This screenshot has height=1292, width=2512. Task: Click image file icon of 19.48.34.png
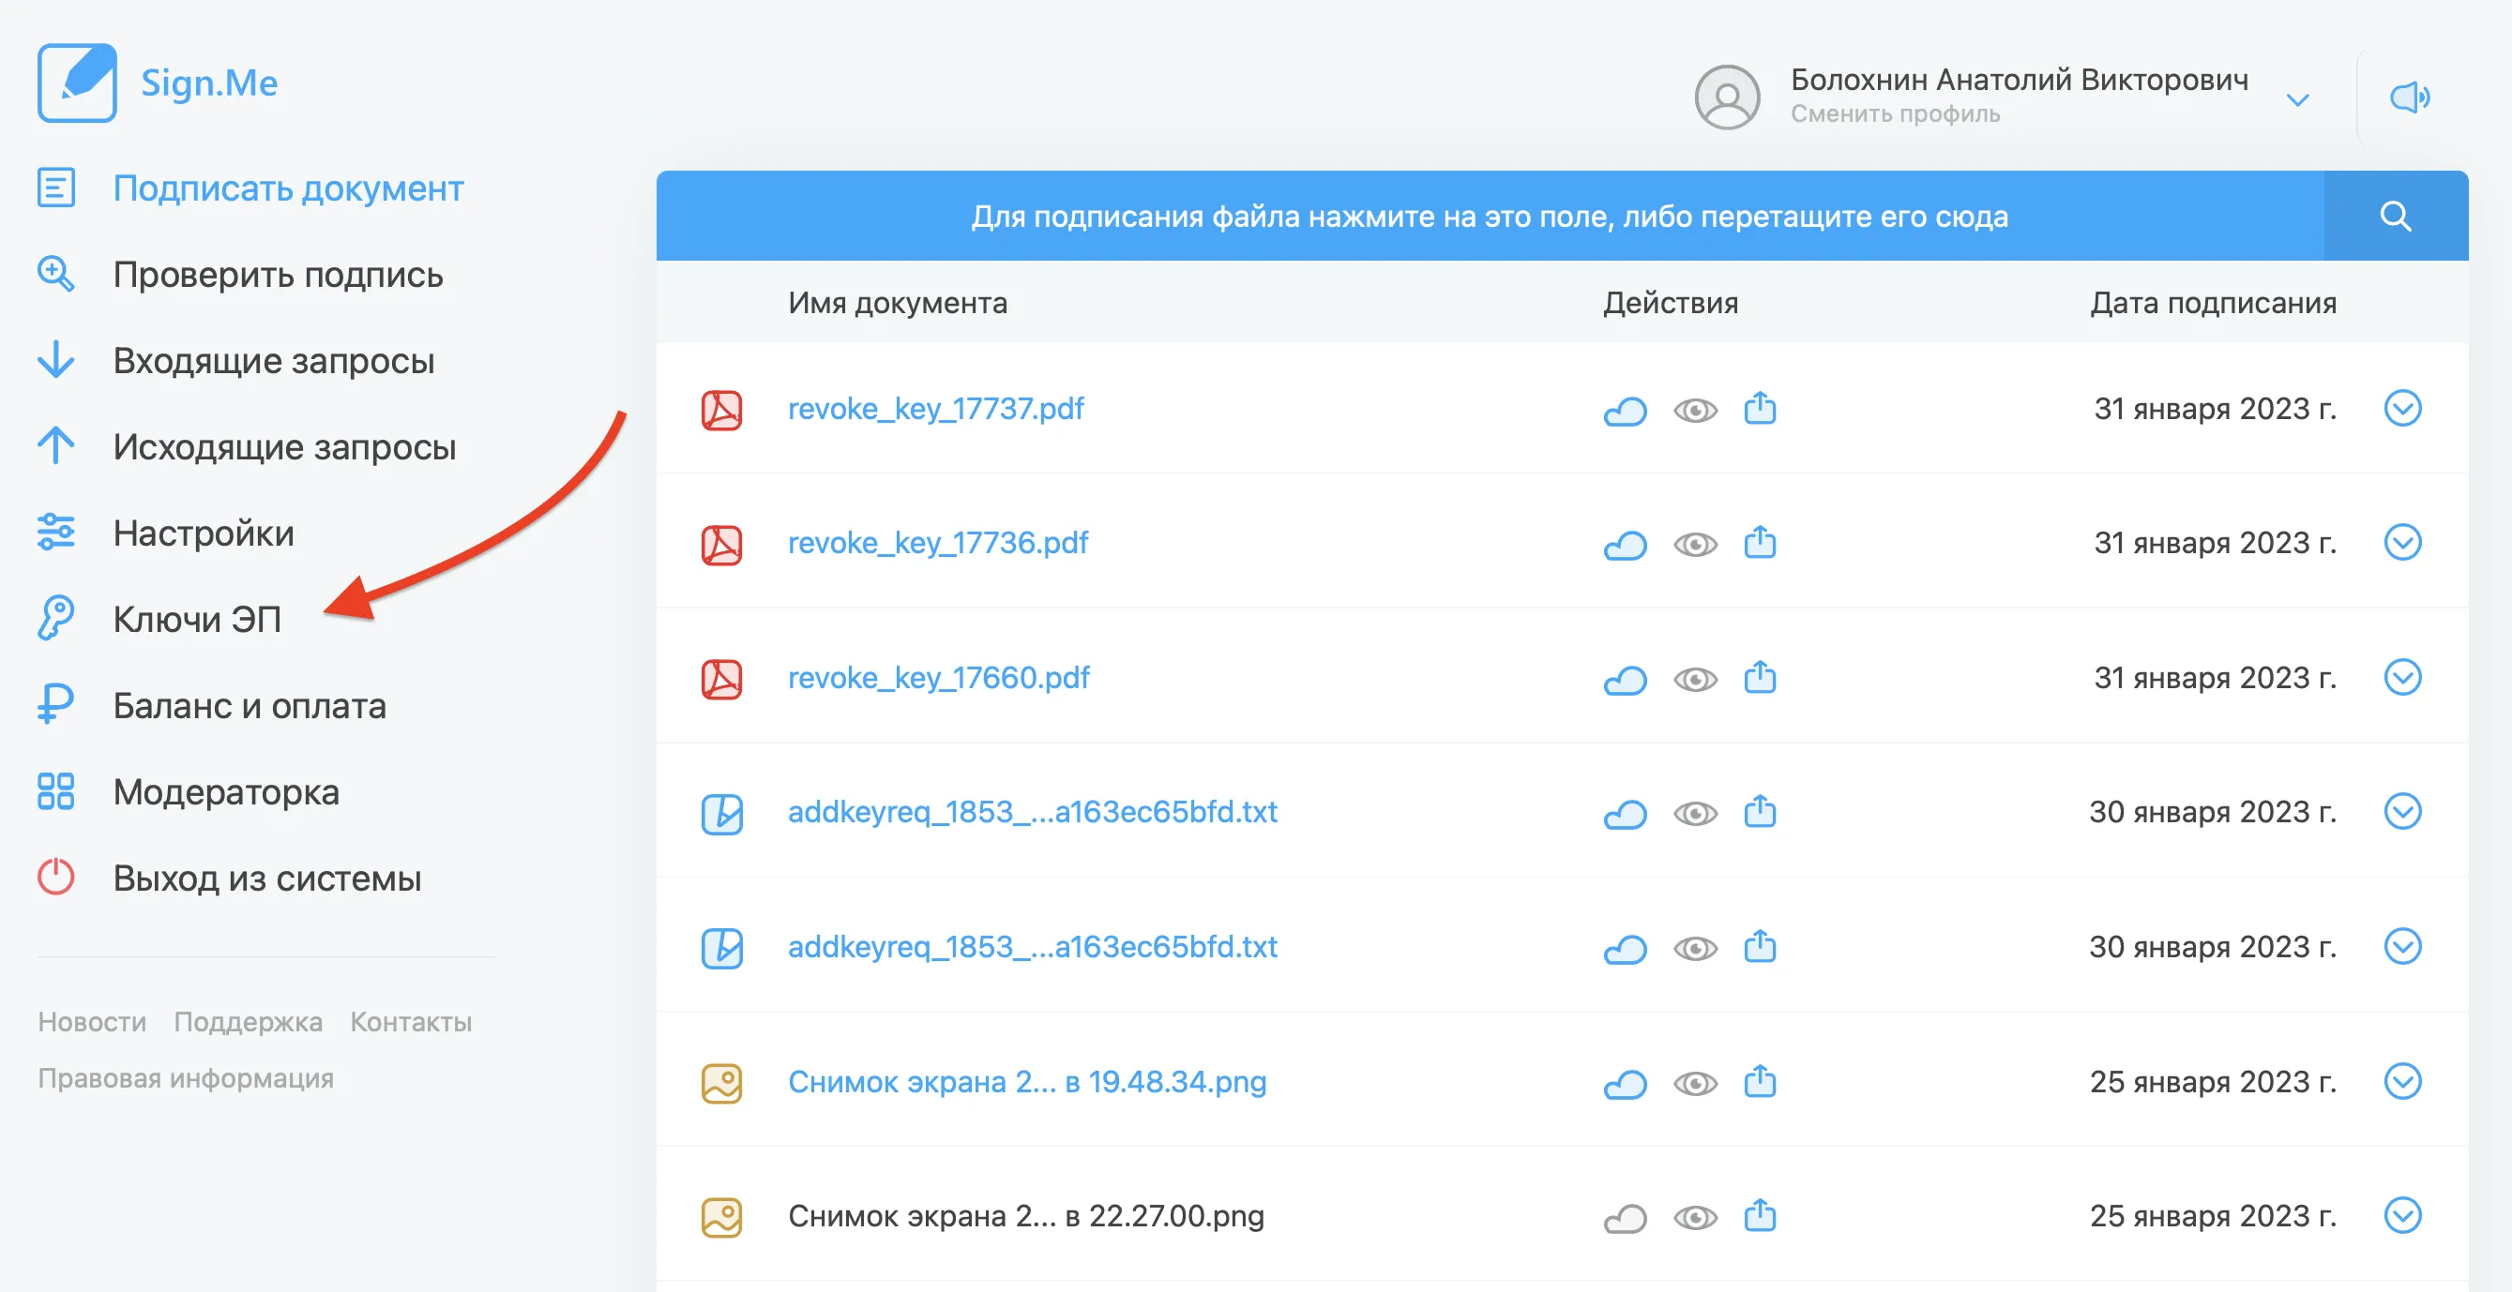[721, 1083]
